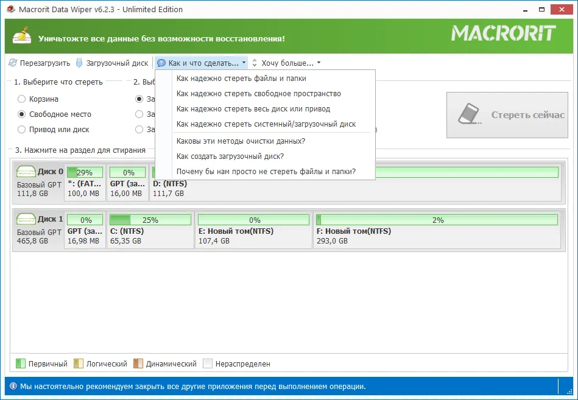Click the eraser icon on Стереть сейчас

tap(469, 114)
